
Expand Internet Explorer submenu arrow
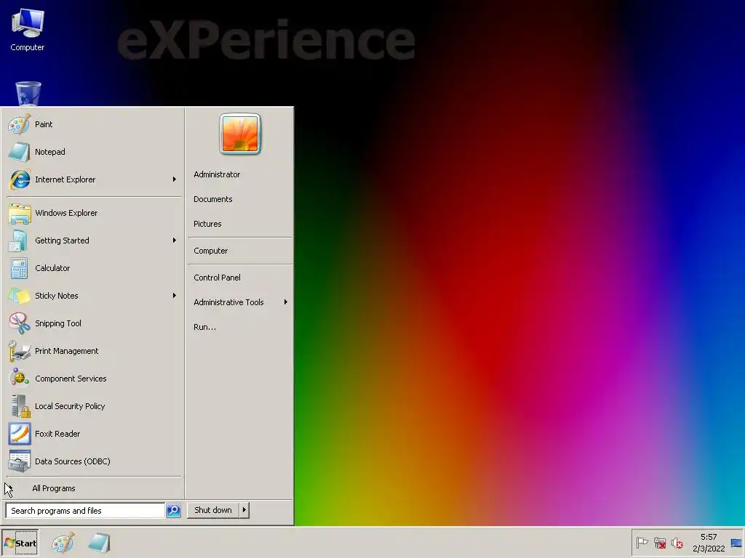tap(175, 179)
